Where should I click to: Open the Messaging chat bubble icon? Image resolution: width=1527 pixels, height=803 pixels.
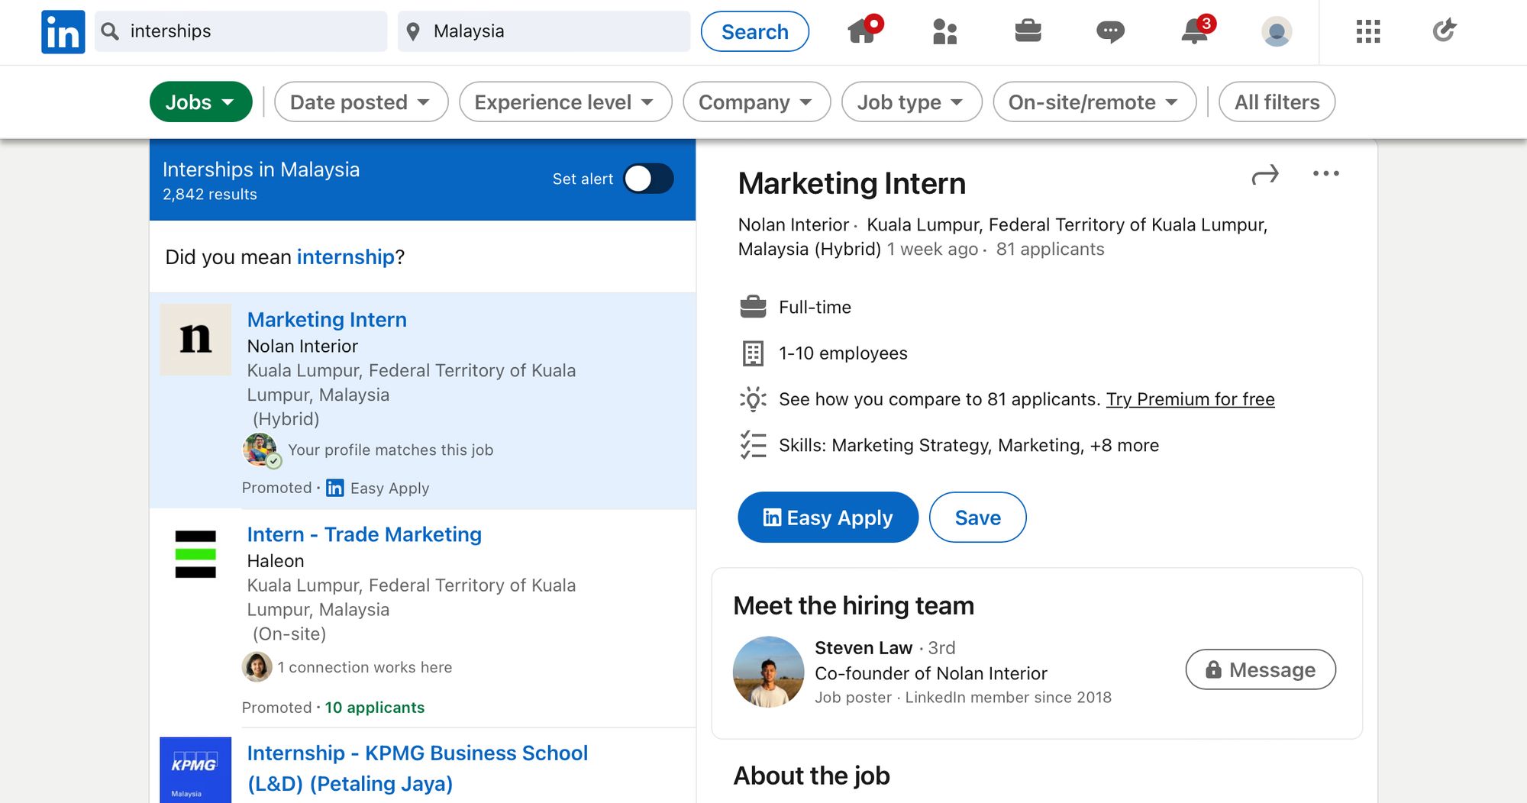(1110, 32)
